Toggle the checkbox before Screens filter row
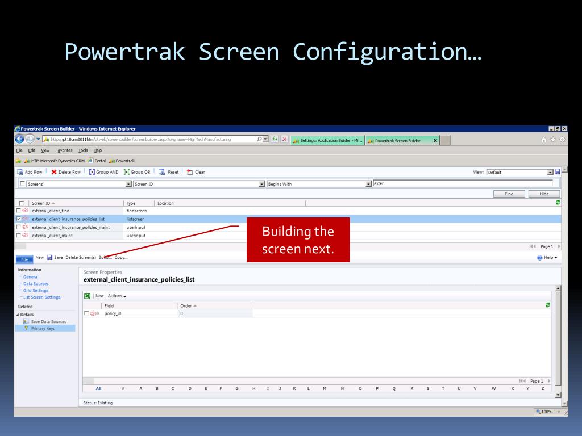Screen dimensions: 582x436 pyautogui.click(x=22, y=183)
